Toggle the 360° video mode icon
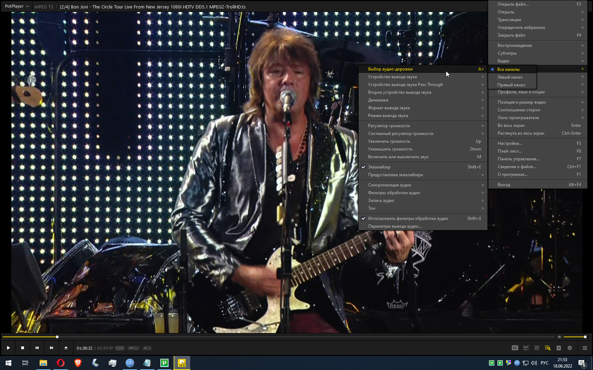 (x=526, y=348)
